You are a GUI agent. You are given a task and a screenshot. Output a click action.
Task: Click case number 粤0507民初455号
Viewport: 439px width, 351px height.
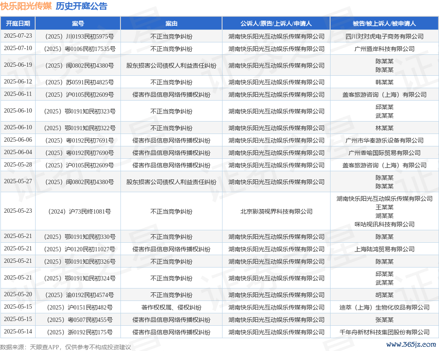(x=79, y=320)
